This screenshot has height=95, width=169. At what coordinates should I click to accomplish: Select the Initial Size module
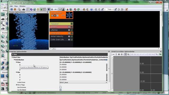tap(61, 33)
